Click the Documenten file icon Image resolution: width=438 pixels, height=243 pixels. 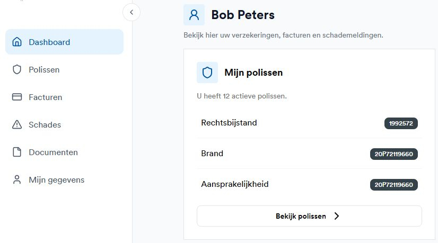(17, 152)
